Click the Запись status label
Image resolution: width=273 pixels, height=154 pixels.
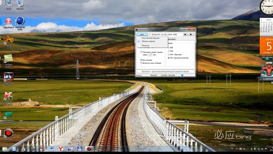pyautogui.click(x=139, y=75)
